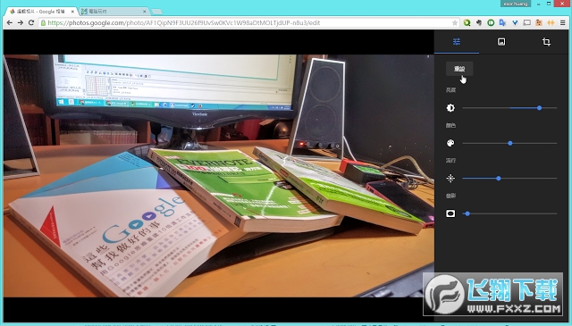Click the reset button above the sliders
Image resolution: width=572 pixels, height=326 pixels.
coord(459,69)
